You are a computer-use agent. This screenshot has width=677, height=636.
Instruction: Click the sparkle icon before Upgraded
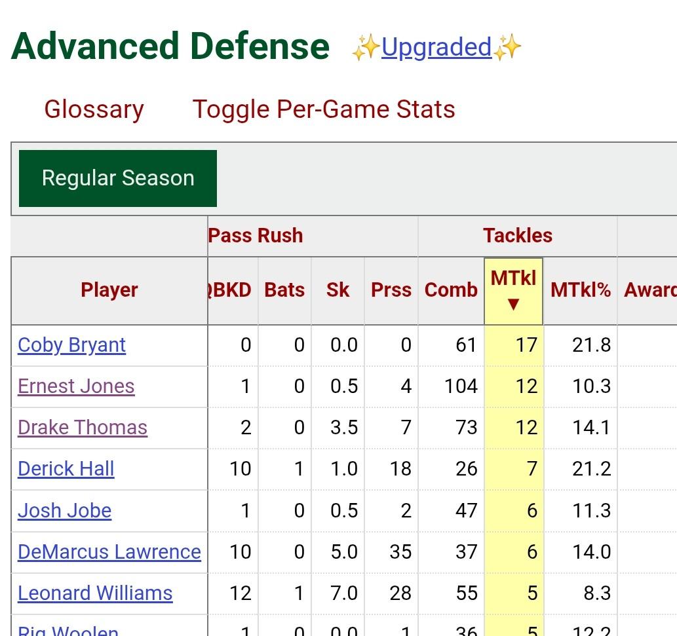pyautogui.click(x=364, y=48)
